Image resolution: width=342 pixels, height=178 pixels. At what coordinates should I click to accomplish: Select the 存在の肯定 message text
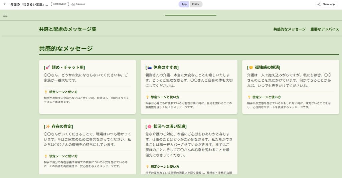[87, 139]
